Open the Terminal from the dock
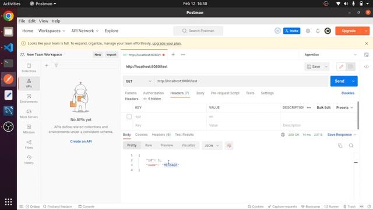 (x=8, y=64)
